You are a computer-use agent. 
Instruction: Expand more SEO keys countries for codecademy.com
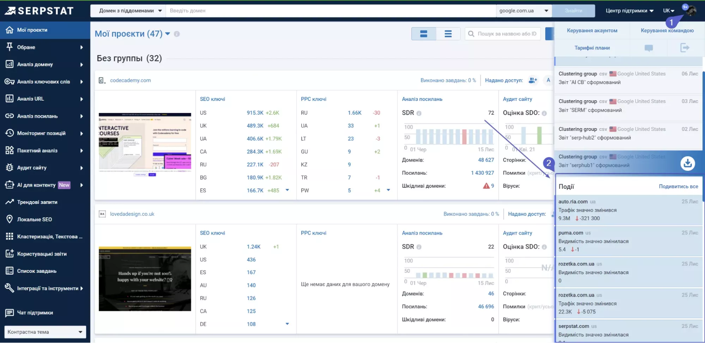(x=287, y=190)
